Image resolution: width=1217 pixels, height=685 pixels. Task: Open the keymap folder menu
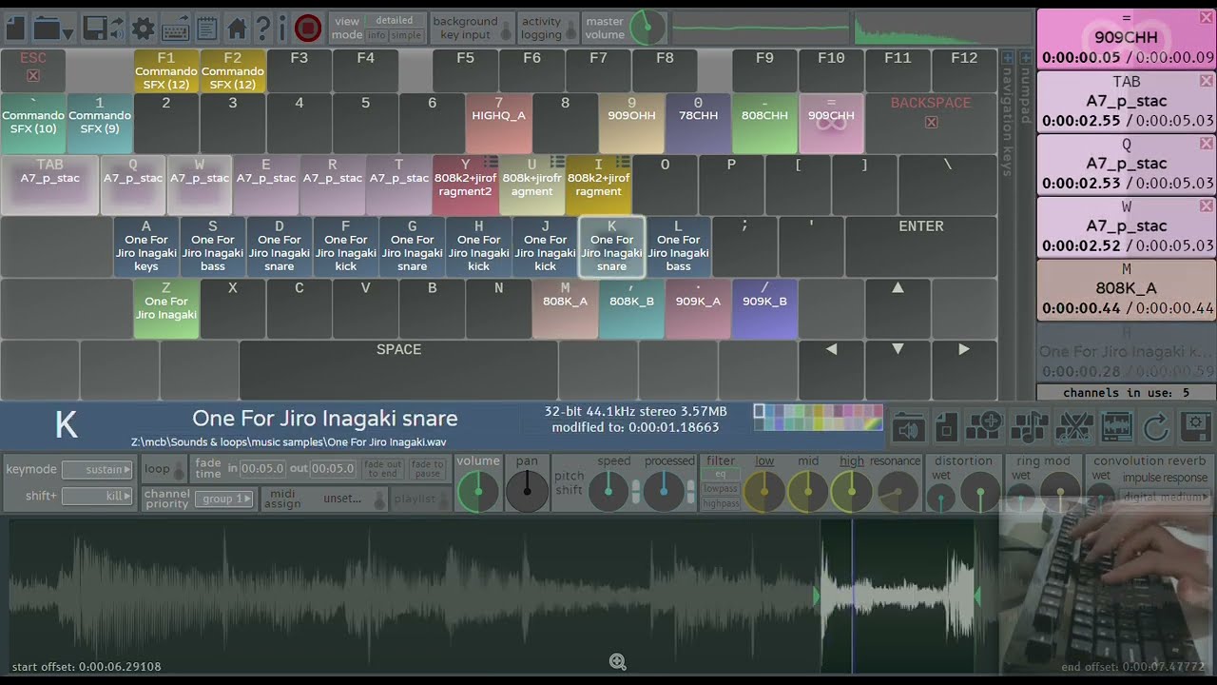pos(53,29)
